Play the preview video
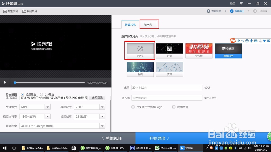 (x=5, y=82)
